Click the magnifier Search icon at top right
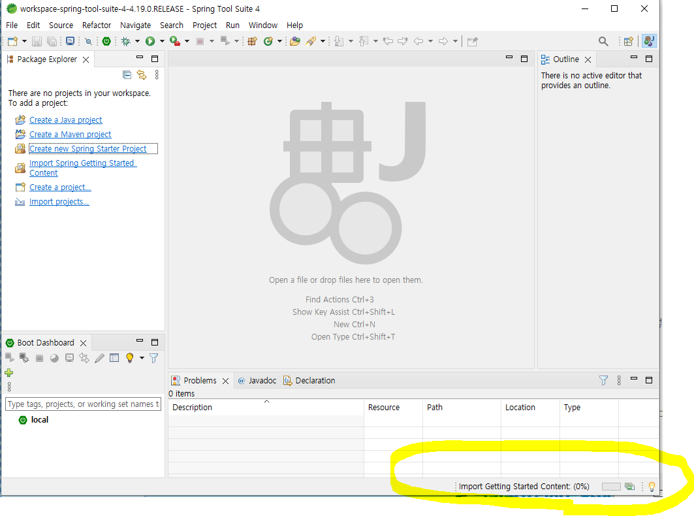 (603, 41)
